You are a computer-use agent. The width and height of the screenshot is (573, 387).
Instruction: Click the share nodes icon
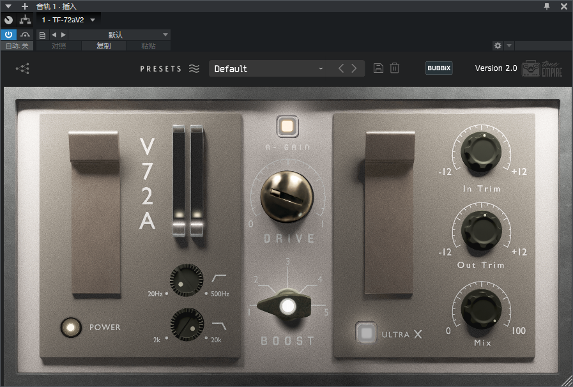[22, 68]
